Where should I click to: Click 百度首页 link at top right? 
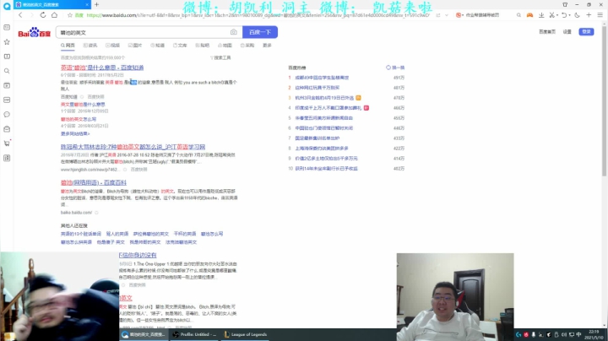[x=547, y=32]
